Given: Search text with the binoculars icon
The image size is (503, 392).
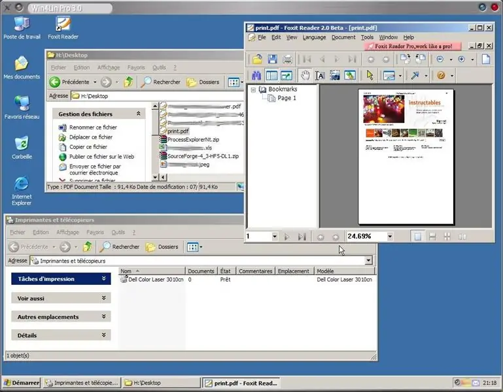Looking at the screenshot, I should click(256, 76).
